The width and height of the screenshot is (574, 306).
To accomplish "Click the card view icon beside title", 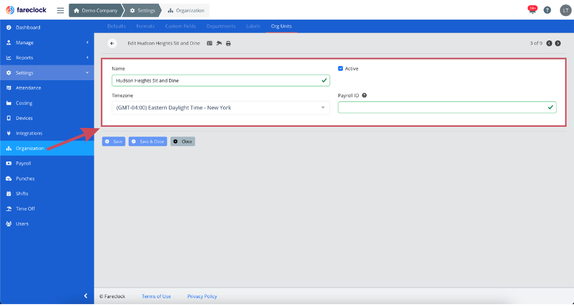I will 209,43.
